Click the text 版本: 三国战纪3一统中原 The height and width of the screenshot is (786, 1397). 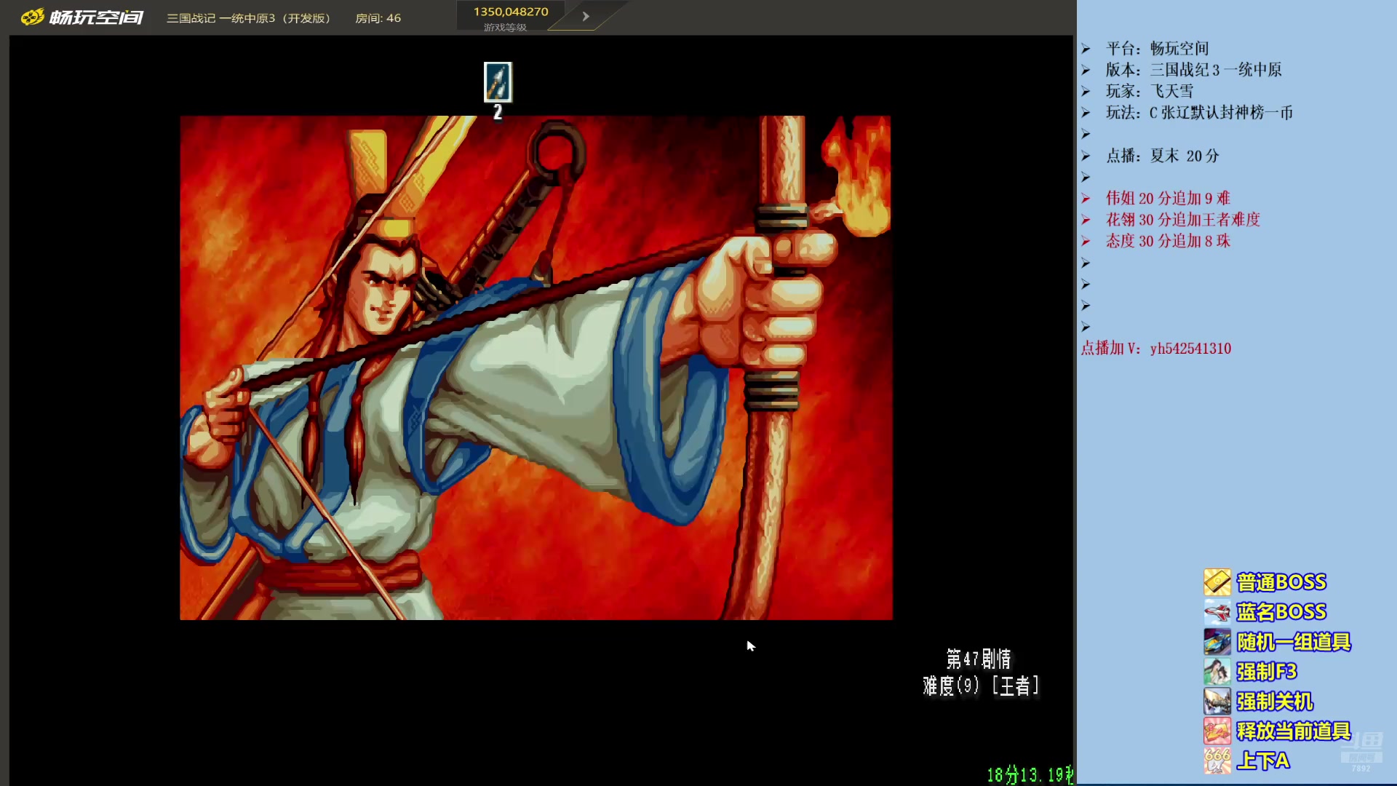click(1193, 70)
